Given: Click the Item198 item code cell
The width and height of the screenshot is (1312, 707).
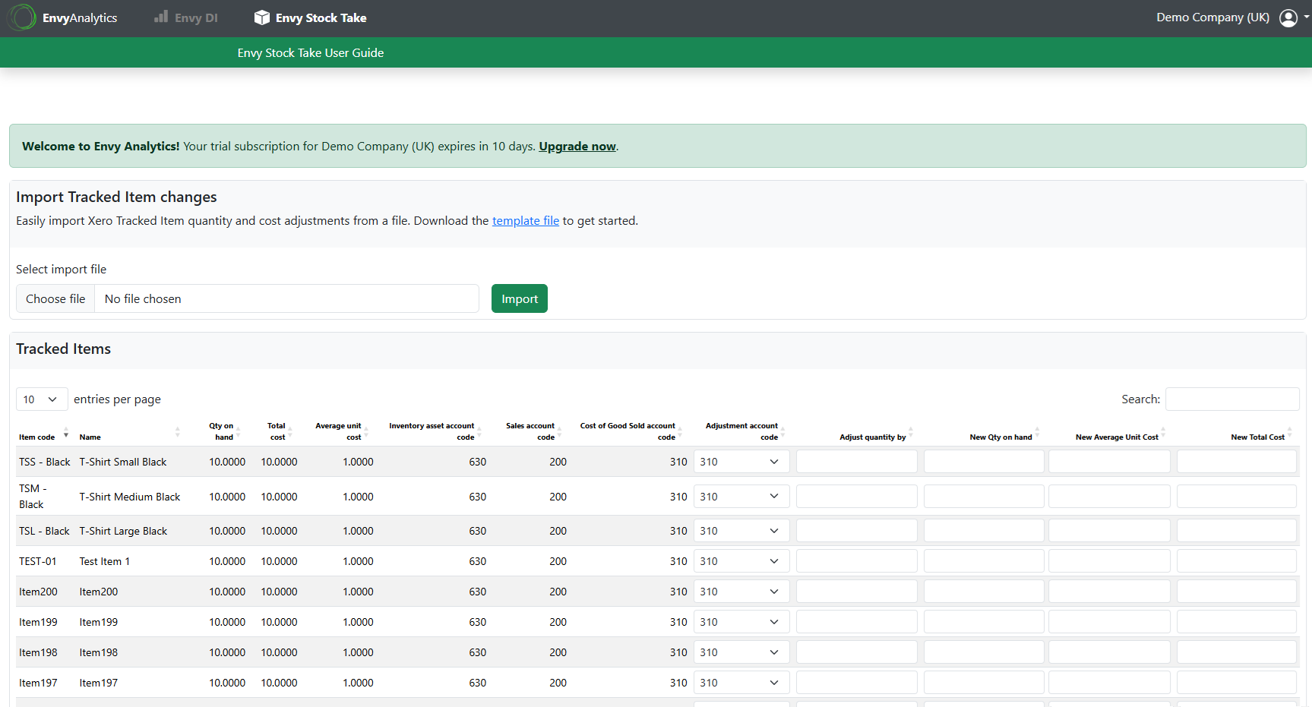Looking at the screenshot, I should (x=38, y=652).
